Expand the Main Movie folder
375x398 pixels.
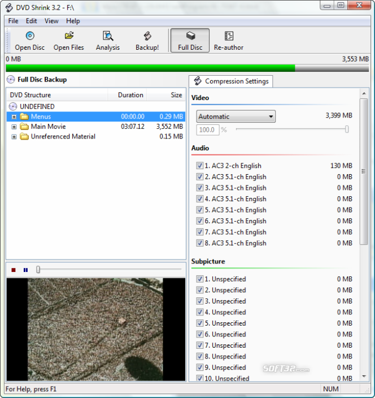point(14,127)
